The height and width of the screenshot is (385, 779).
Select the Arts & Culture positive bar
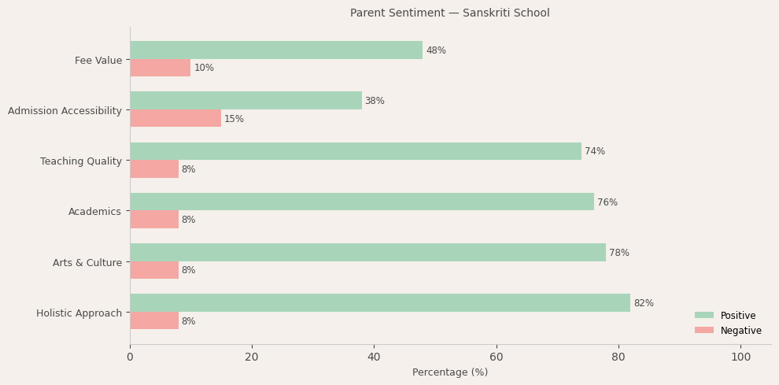[367, 253]
